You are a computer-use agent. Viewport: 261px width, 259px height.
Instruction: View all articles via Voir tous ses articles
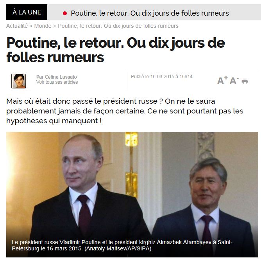pyautogui.click(x=57, y=82)
